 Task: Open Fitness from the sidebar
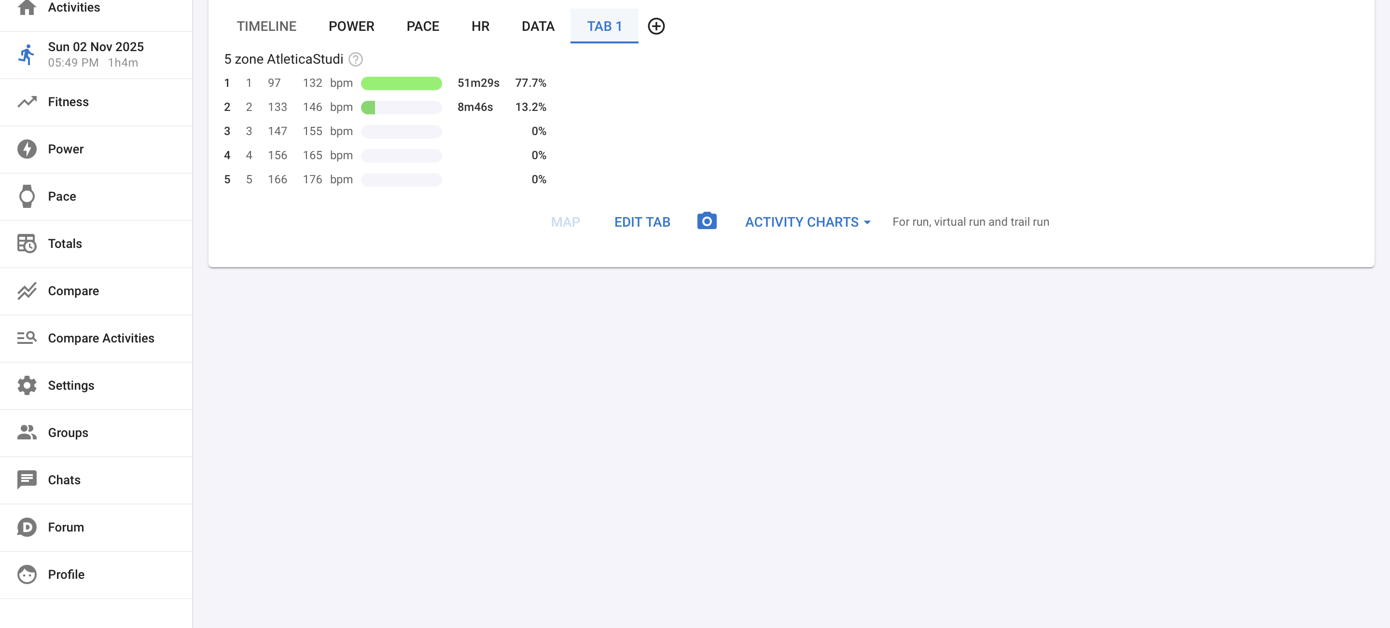pos(68,102)
